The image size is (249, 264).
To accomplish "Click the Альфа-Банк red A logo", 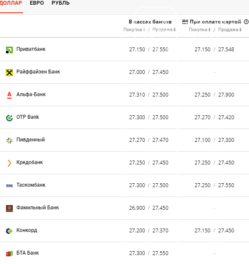I will 9,95.
